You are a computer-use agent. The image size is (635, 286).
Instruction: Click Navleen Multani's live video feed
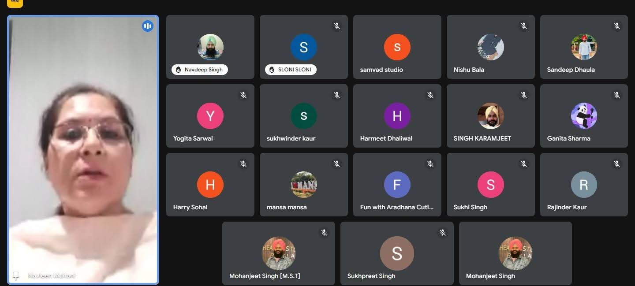pos(83,150)
